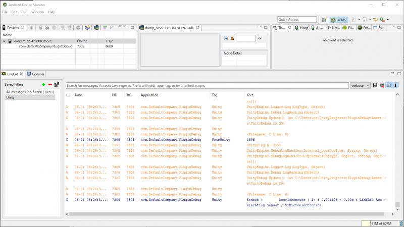This screenshot has width=404, height=227.
Task: Delete the selected logcat filter
Action: tap(50, 84)
